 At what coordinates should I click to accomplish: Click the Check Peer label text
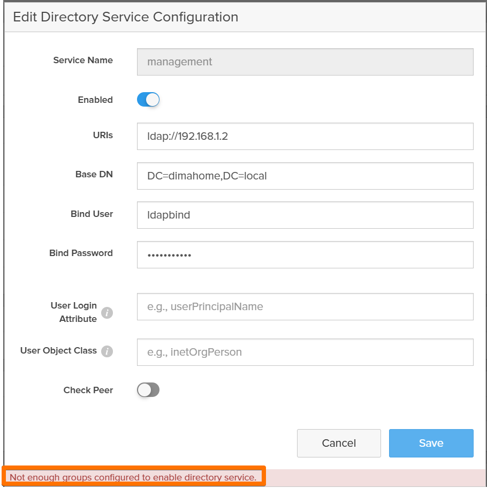[x=88, y=390]
